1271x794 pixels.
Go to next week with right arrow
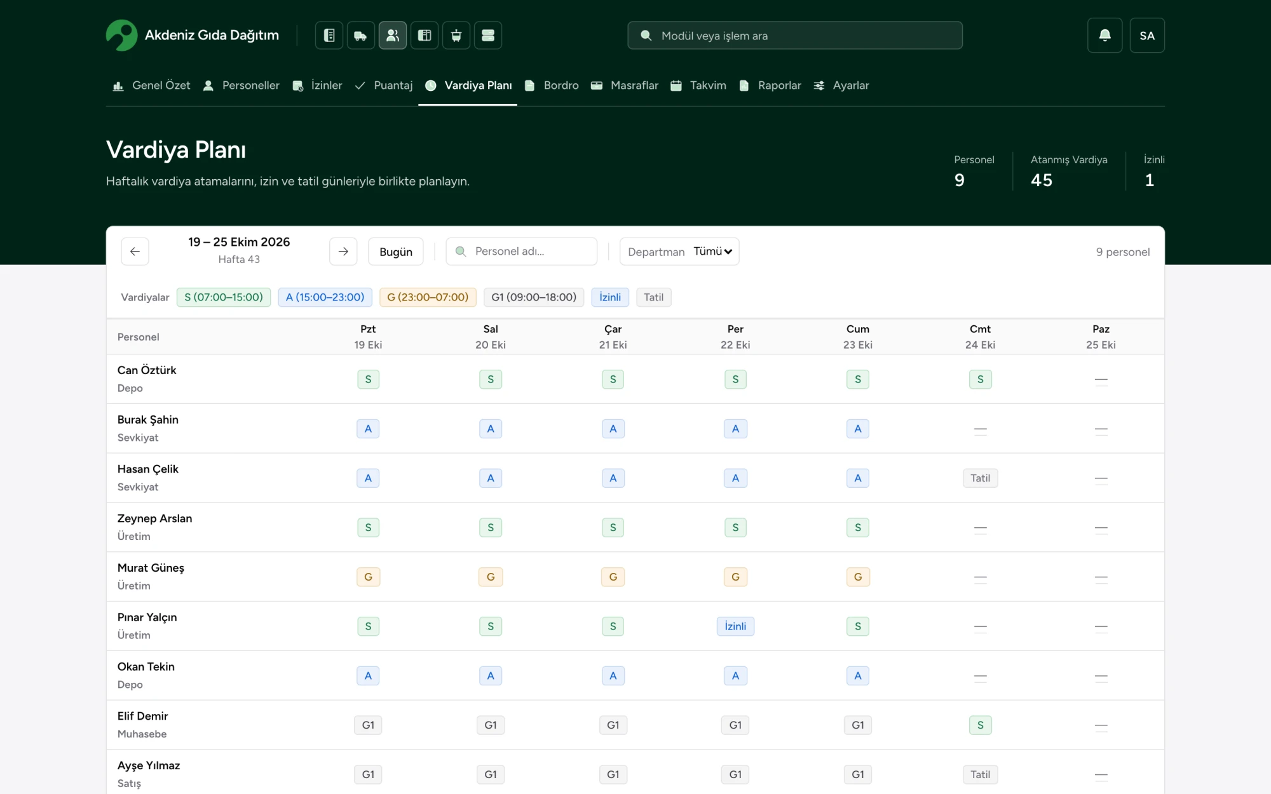click(x=343, y=252)
